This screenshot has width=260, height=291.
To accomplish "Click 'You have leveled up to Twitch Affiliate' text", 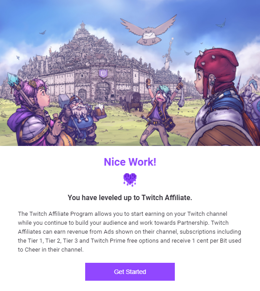I will click(130, 197).
